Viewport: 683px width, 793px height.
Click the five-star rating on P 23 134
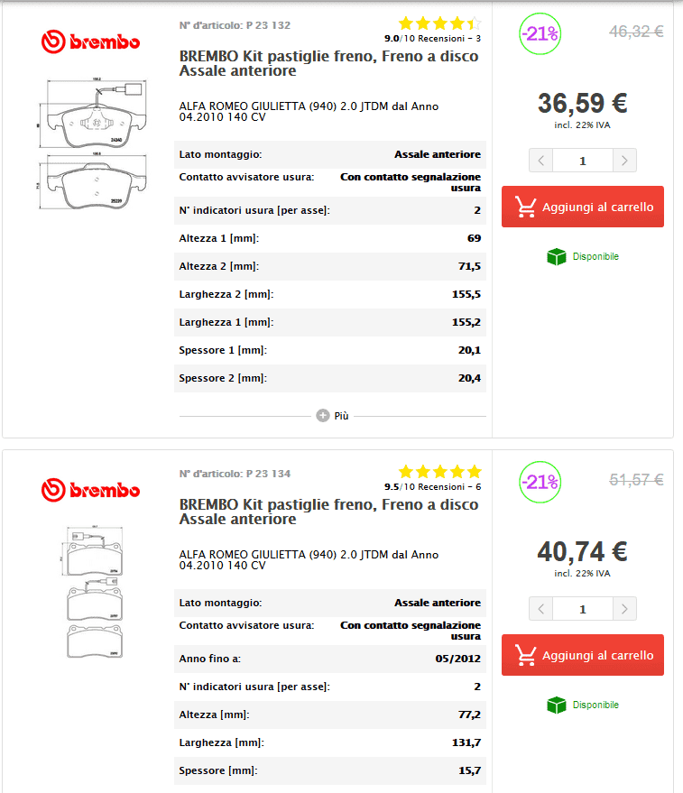click(439, 472)
